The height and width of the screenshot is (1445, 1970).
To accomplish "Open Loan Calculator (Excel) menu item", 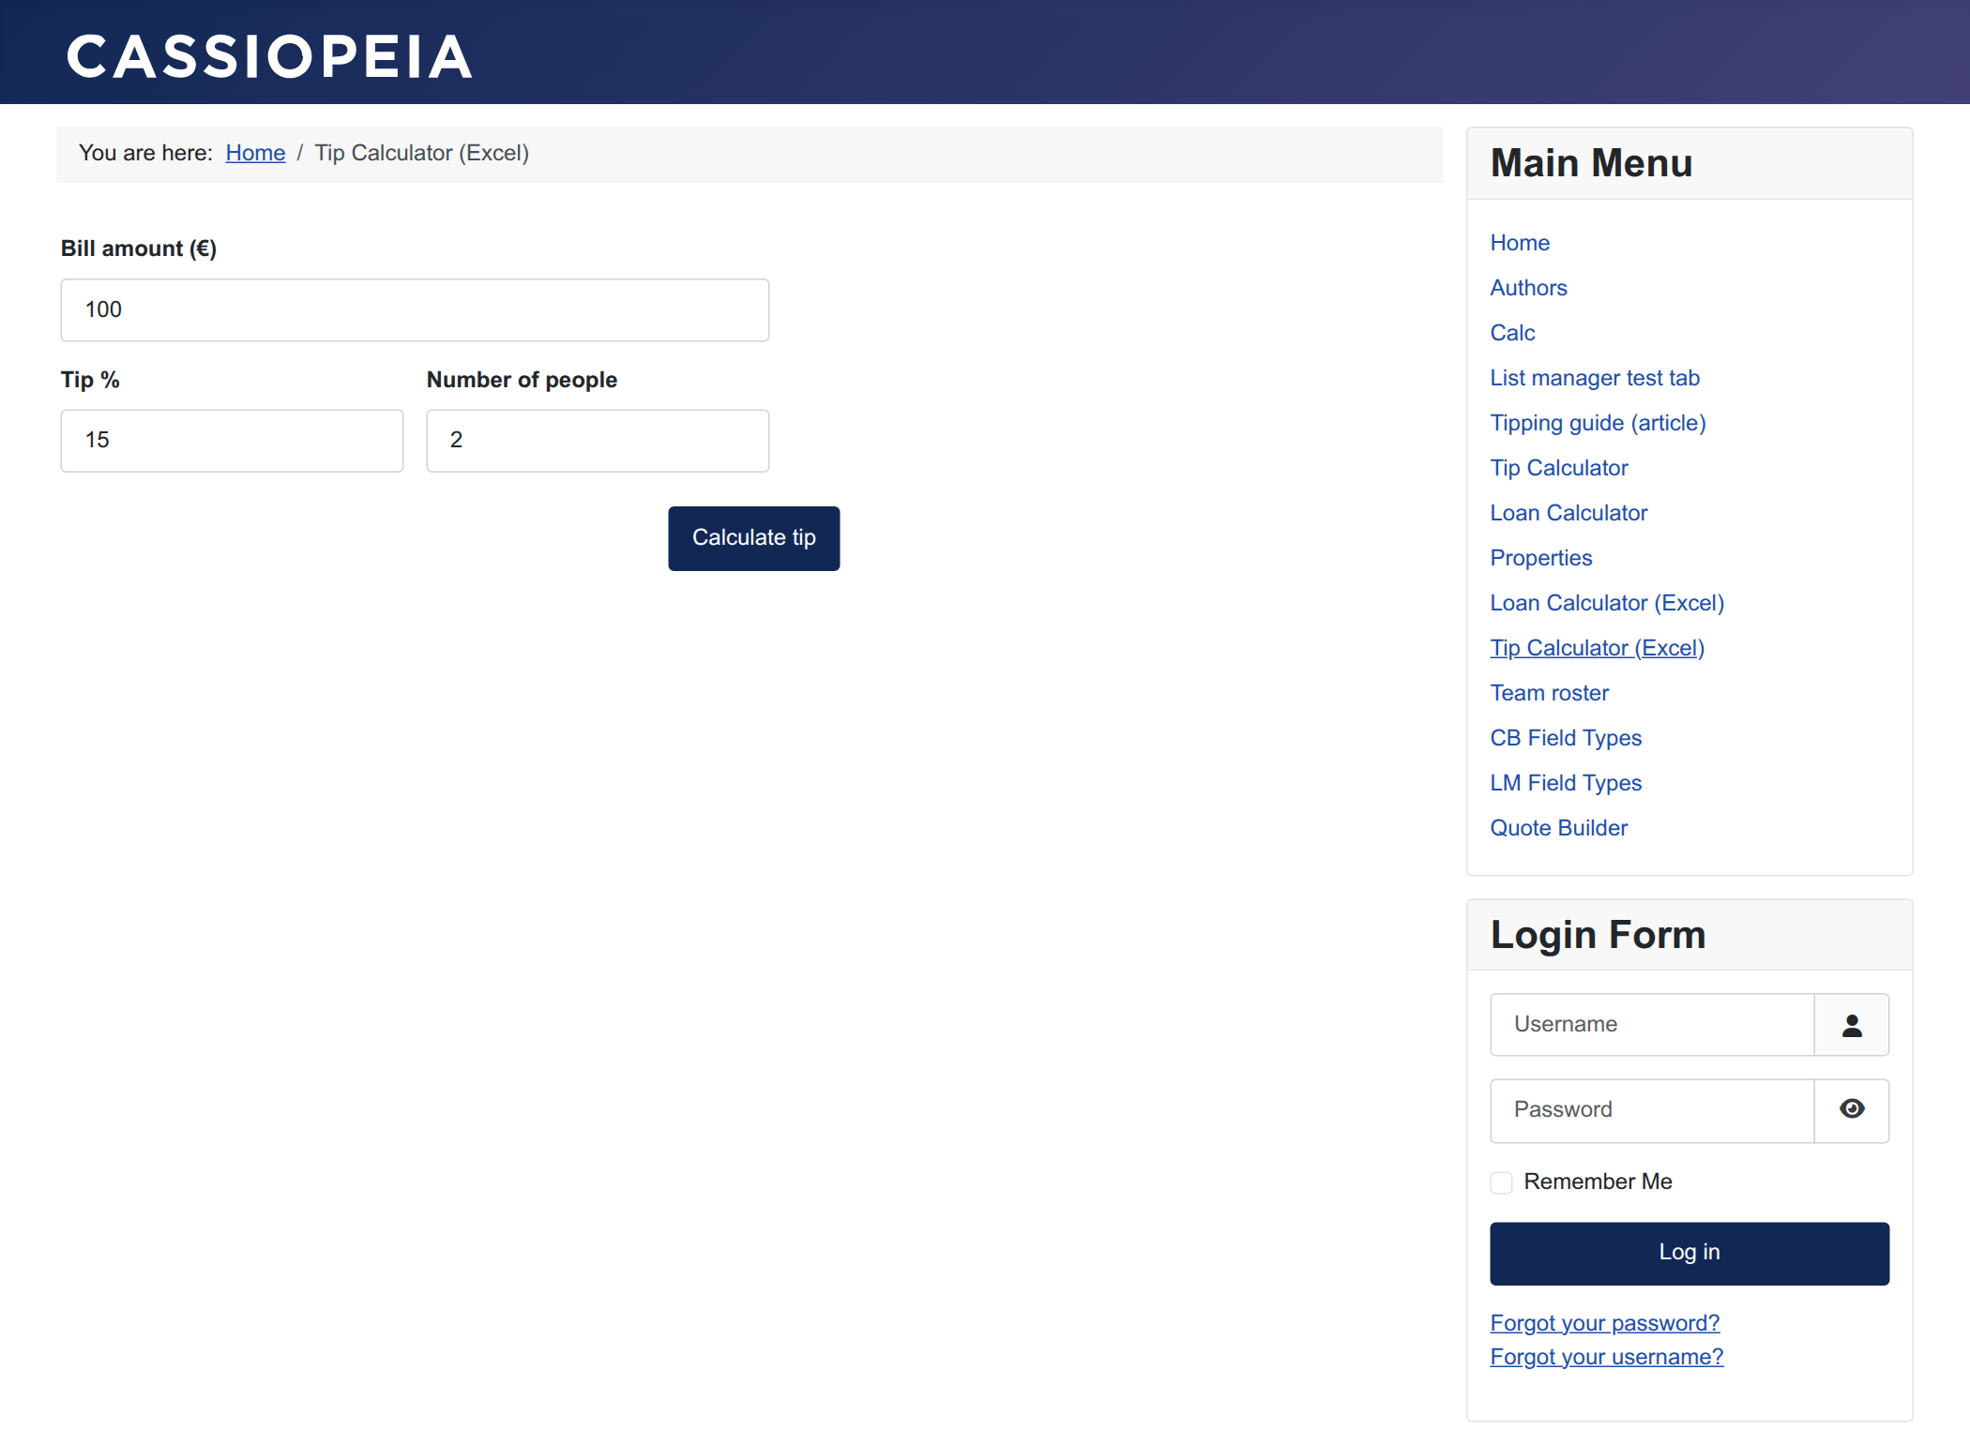I will 1607,603.
